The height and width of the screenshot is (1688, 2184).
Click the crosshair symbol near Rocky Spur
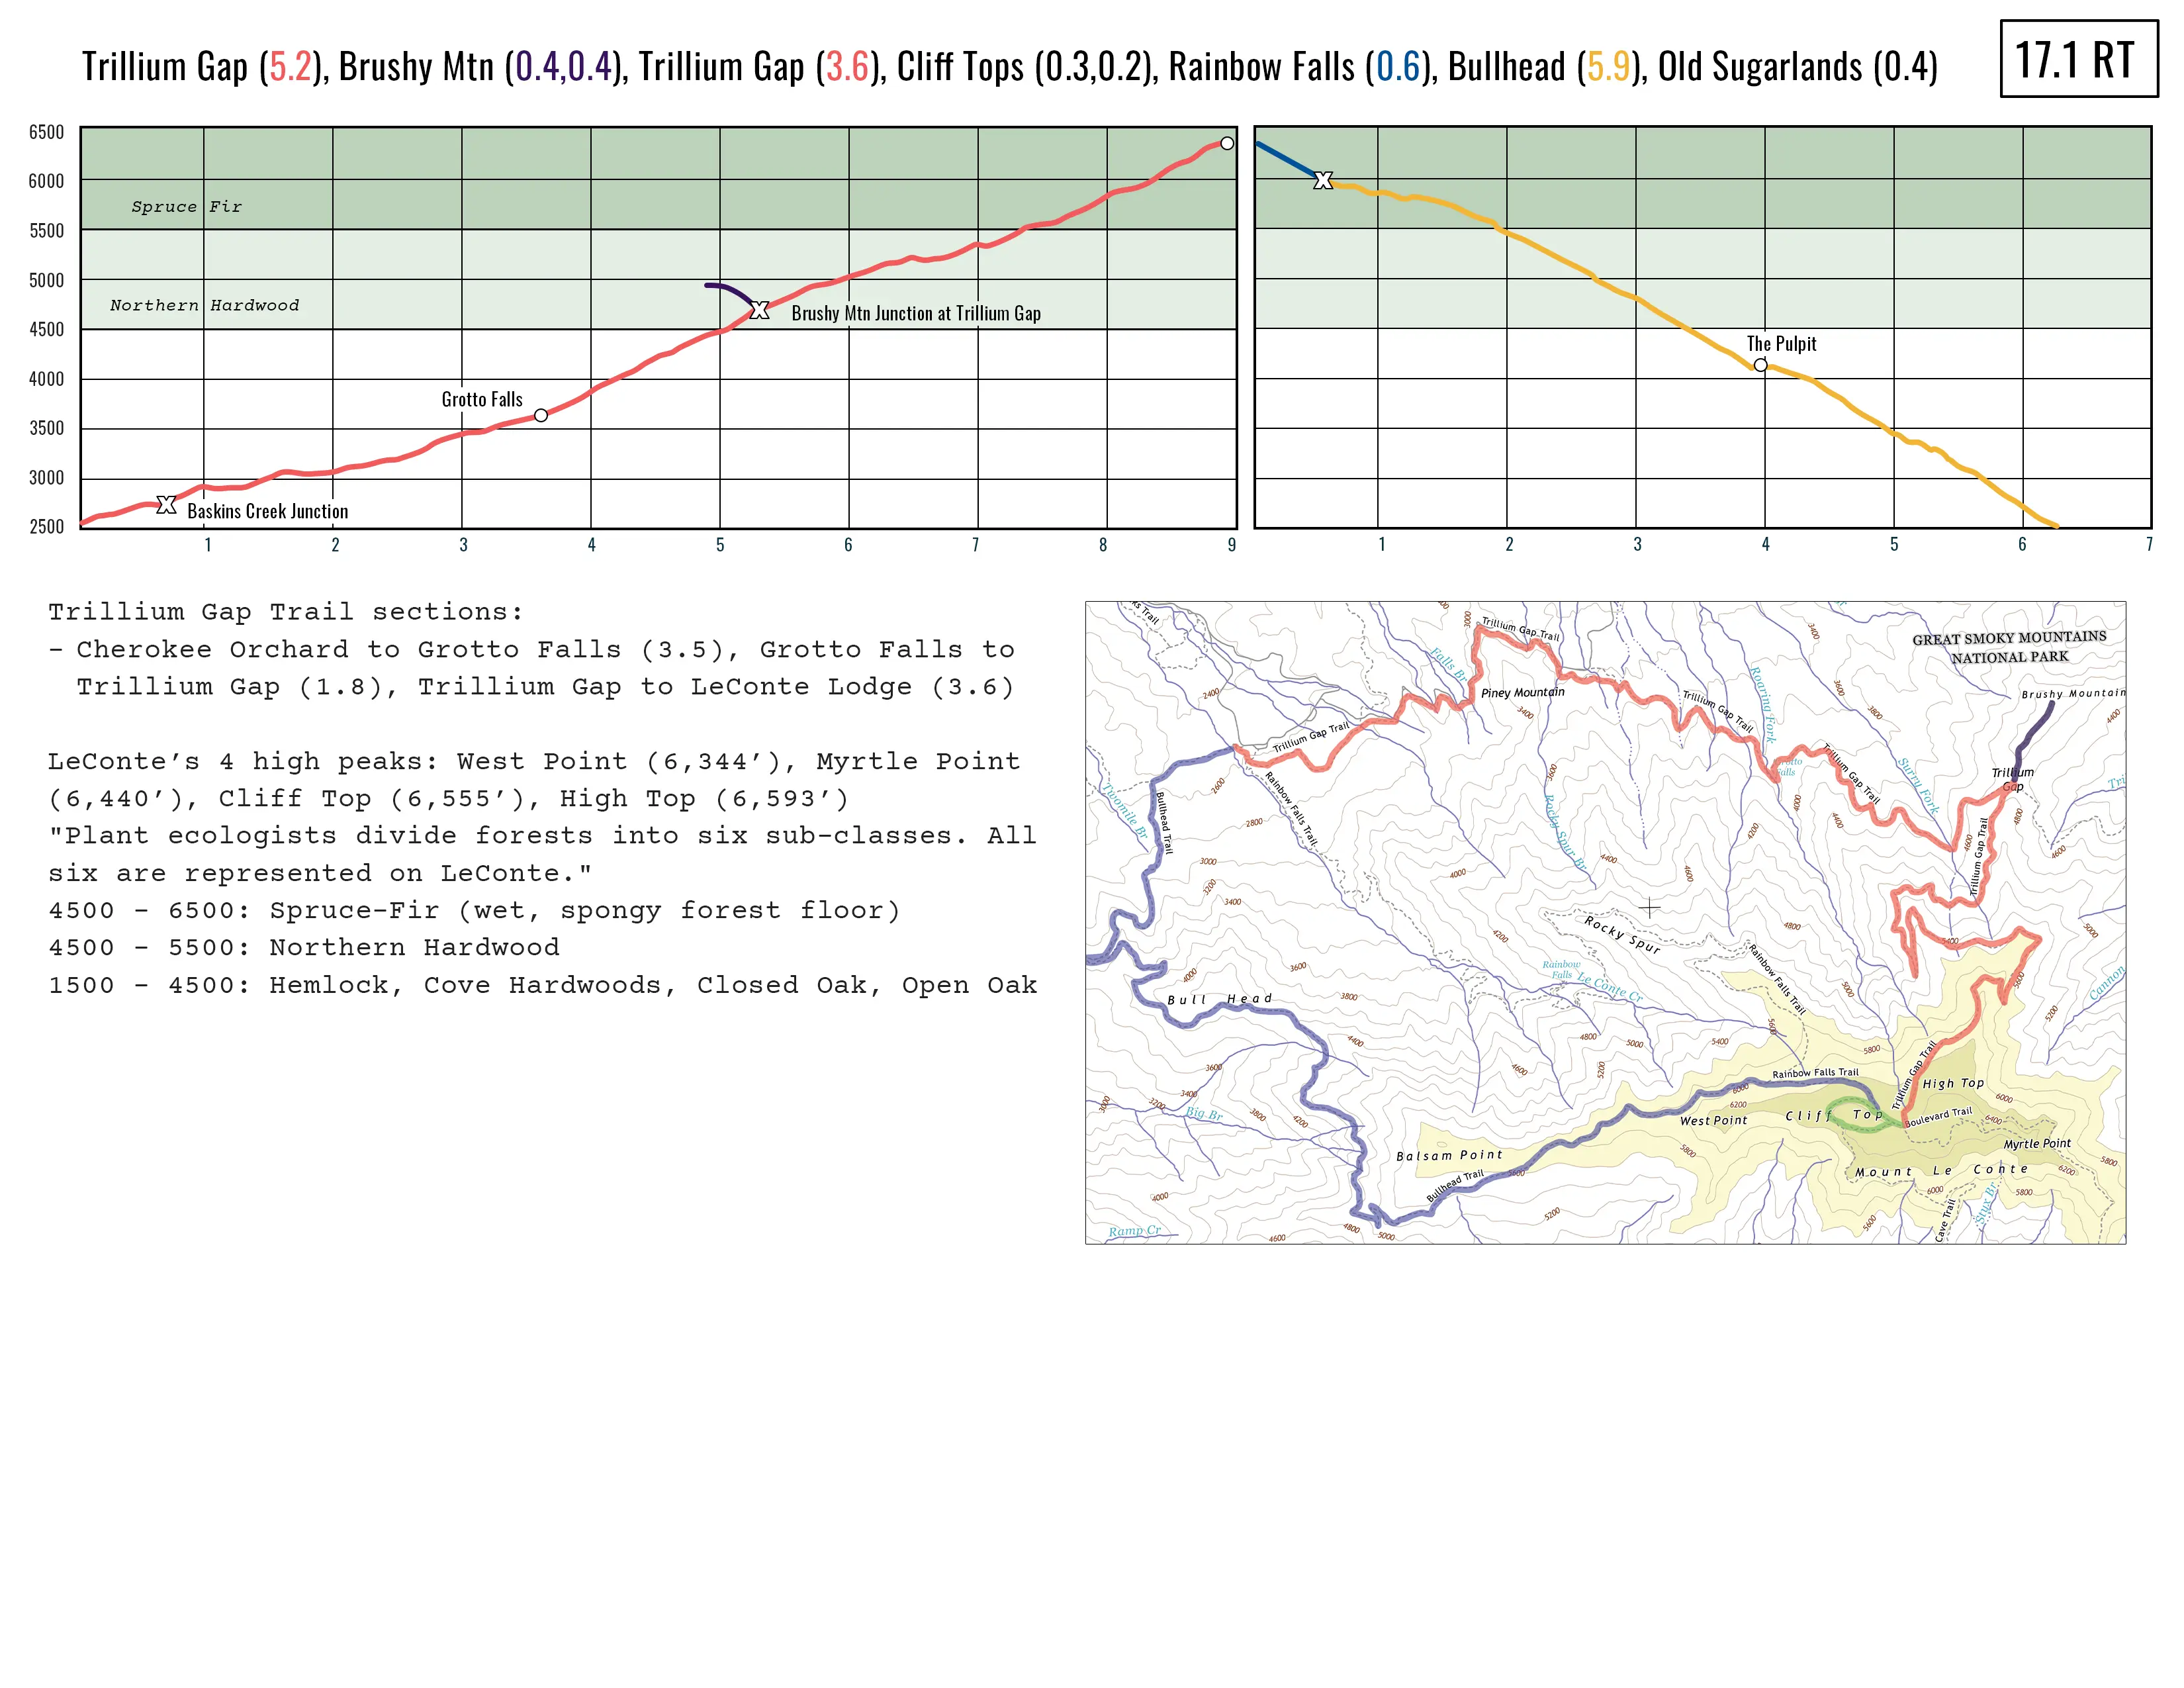click(x=1650, y=907)
